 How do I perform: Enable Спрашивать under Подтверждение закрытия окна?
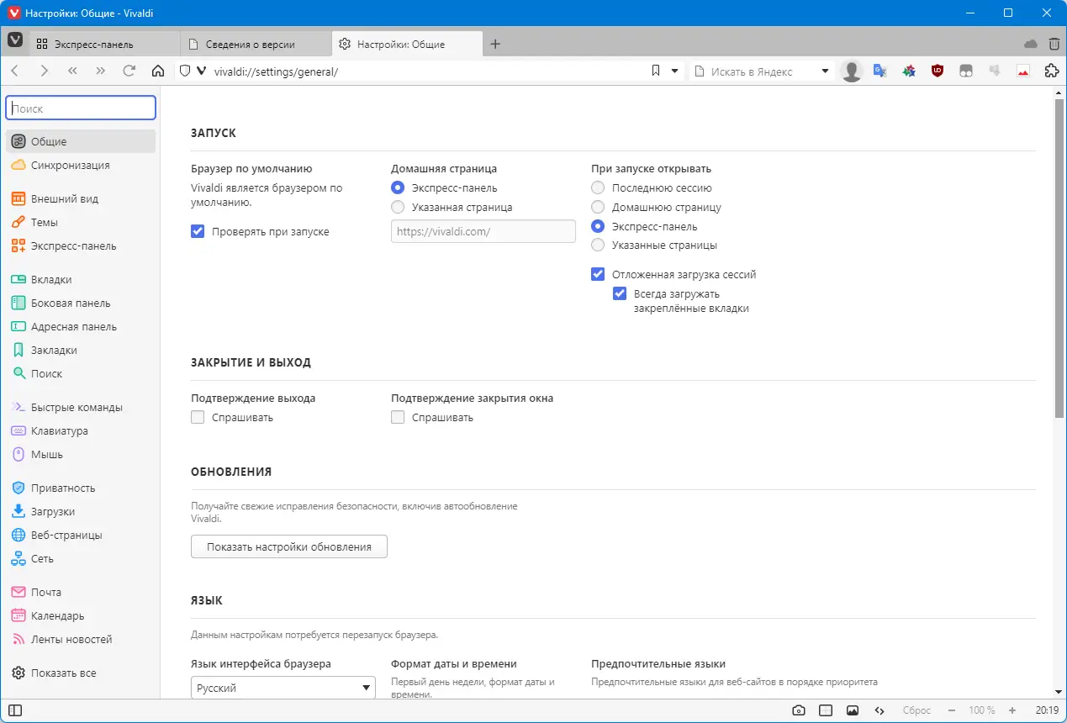click(x=398, y=417)
